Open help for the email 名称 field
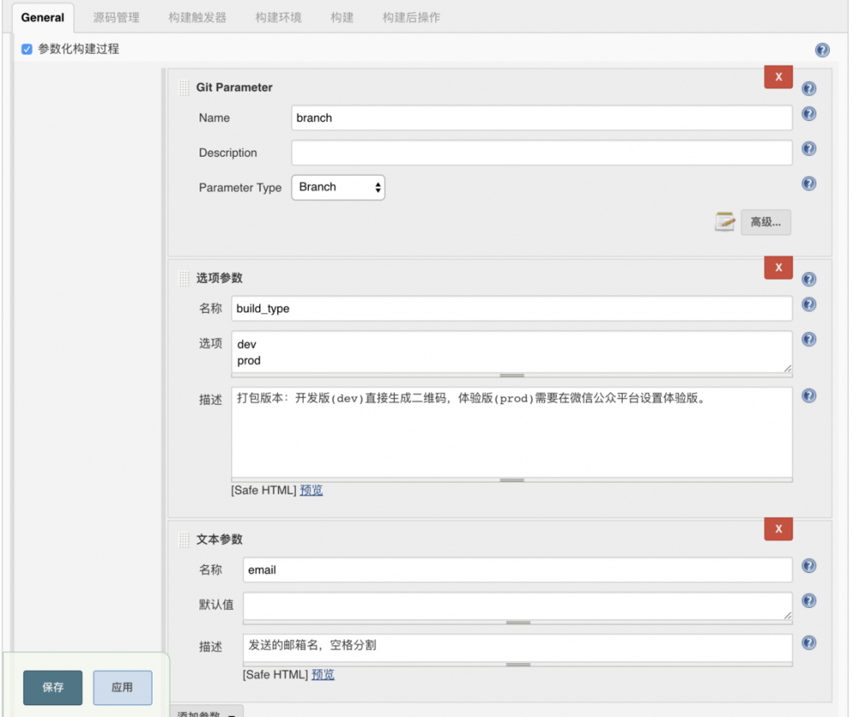853x717 pixels. click(808, 565)
